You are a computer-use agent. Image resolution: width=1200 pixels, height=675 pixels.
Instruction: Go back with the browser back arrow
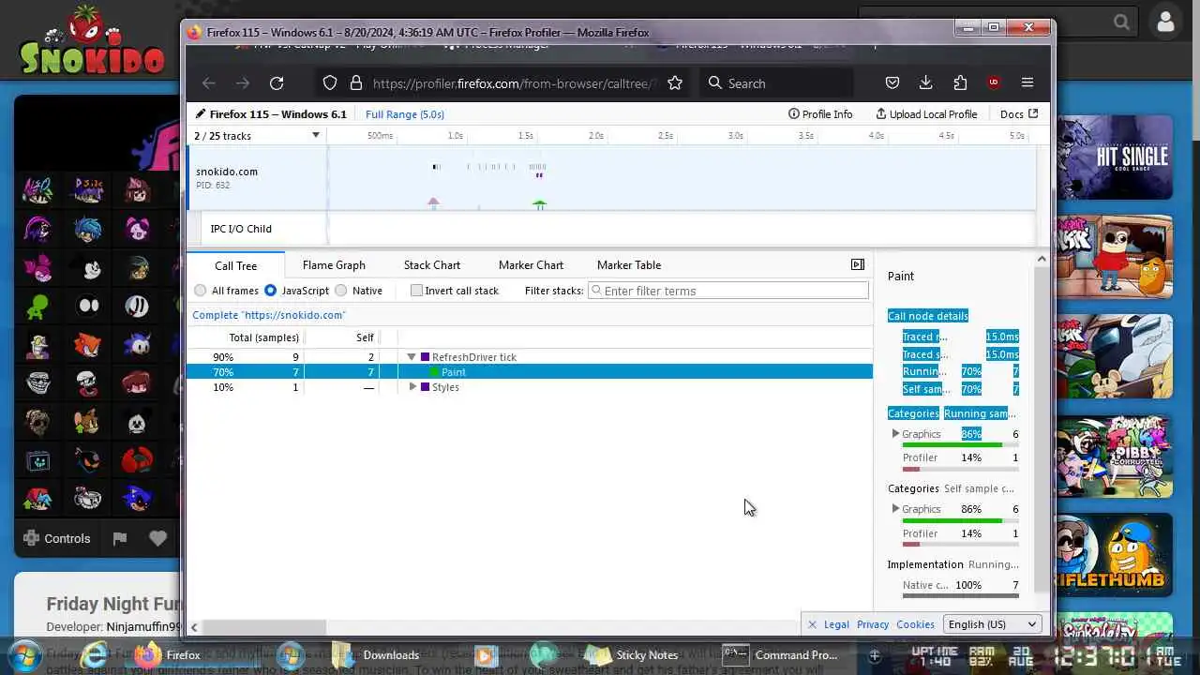(209, 83)
